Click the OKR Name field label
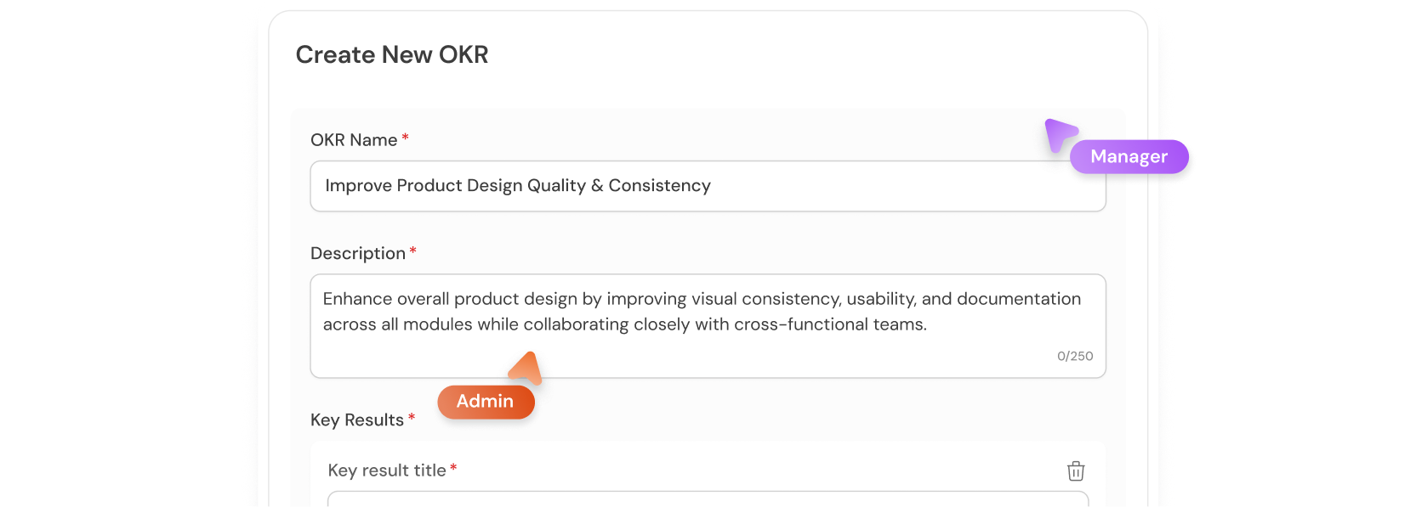Image resolution: width=1416 pixels, height=507 pixels. 353,139
